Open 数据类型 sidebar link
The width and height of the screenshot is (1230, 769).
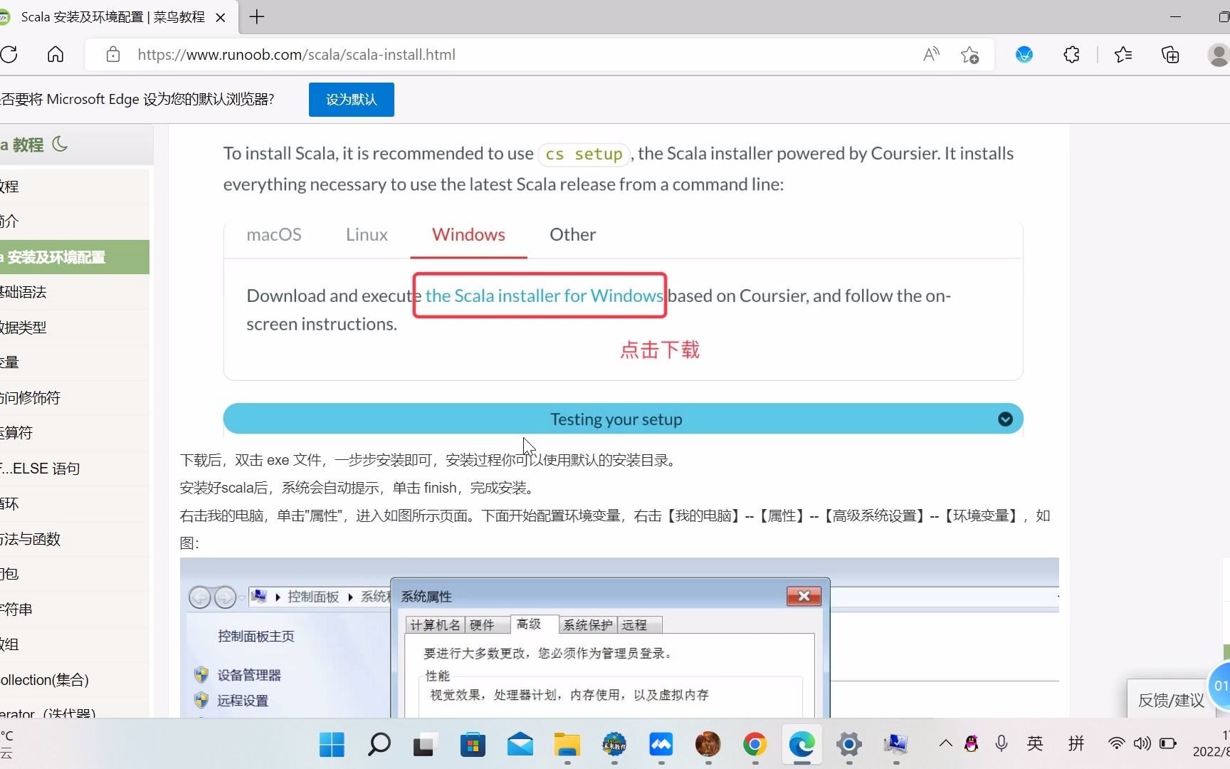click(75, 328)
